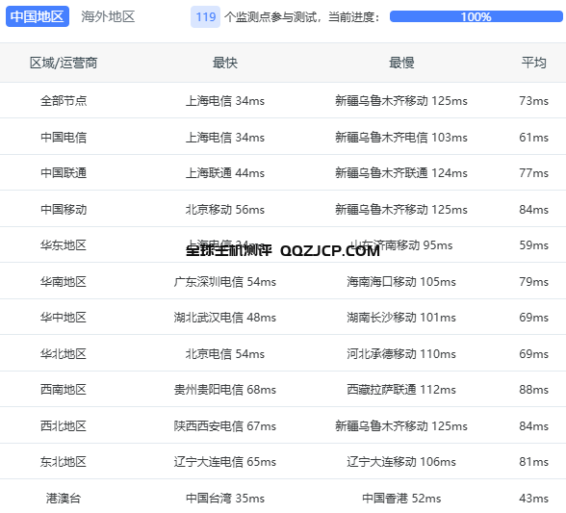The height and width of the screenshot is (513, 566).
Task: Click the 湖北武汉电信 48ms cell
Action: pos(225,318)
